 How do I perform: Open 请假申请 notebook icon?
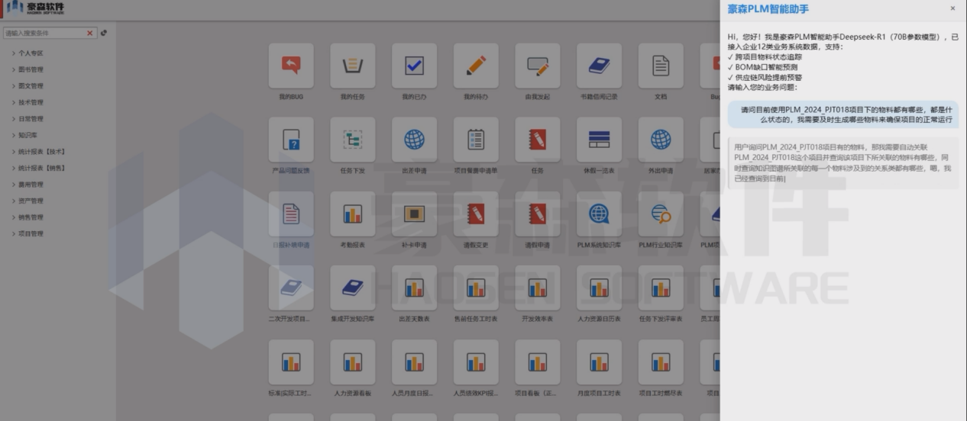click(x=538, y=214)
